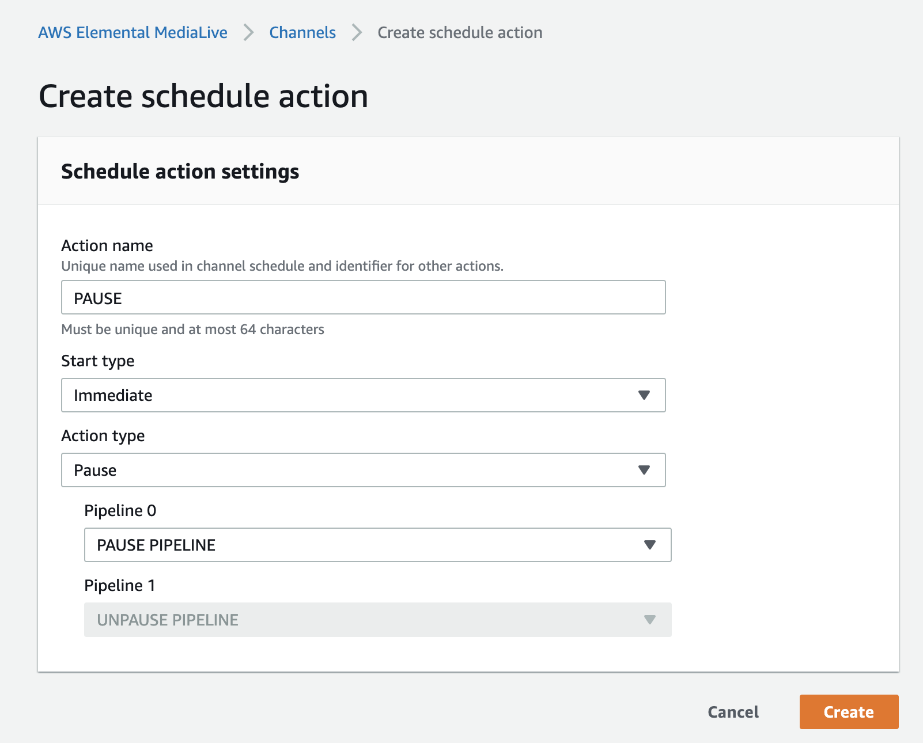This screenshot has width=923, height=743.
Task: Click the Start type dropdown arrow icon
Action: click(644, 395)
